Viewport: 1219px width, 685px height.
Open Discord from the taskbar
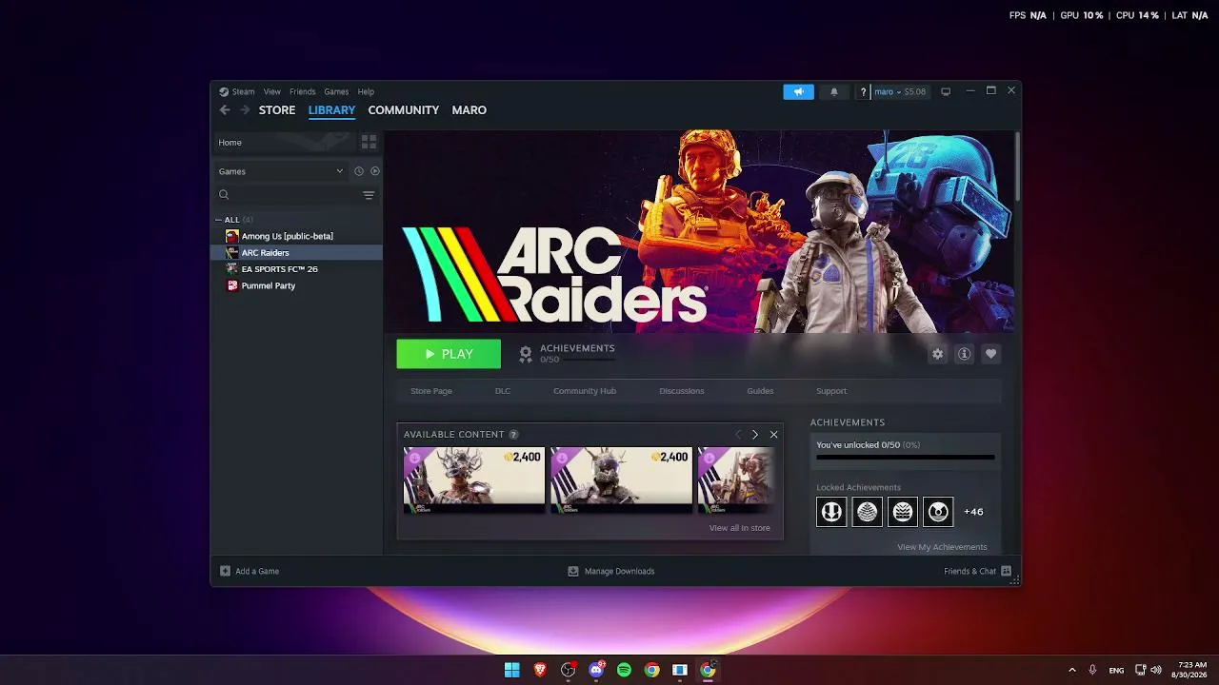(x=596, y=670)
